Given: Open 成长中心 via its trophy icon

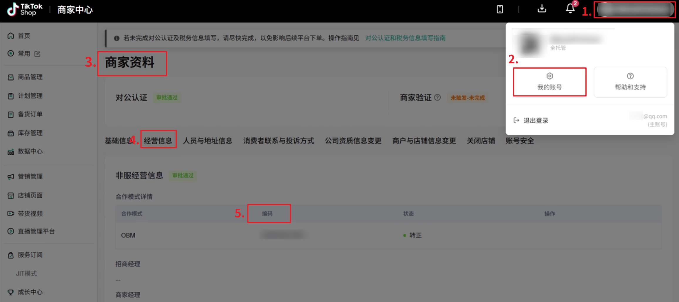Looking at the screenshot, I should (11, 292).
